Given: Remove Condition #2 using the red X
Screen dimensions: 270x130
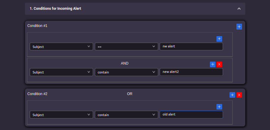Looking at the screenshot, I should coord(239,95).
